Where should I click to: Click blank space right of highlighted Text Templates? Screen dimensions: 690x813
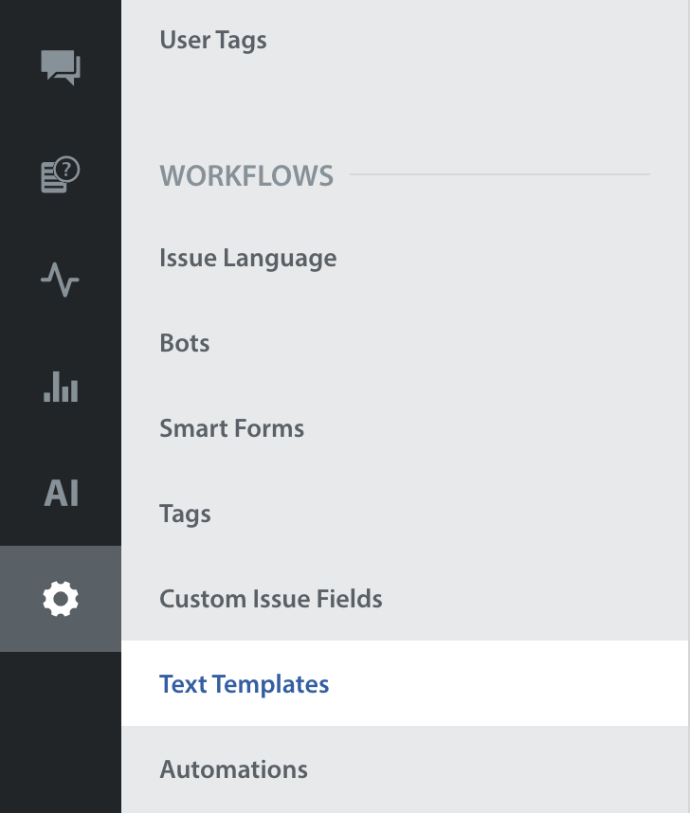click(x=512, y=684)
